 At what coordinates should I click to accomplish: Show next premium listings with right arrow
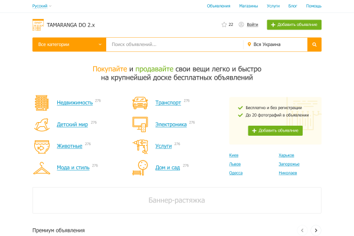(x=316, y=230)
